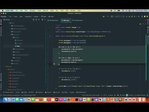Click the warning indicator at editor top right
The height and width of the screenshot is (112, 149).
point(140,24)
